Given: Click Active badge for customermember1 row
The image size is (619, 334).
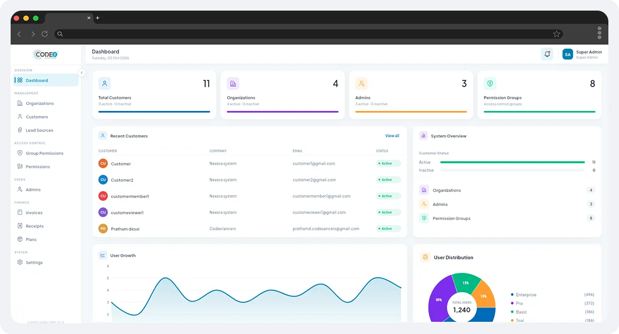Looking at the screenshot, I should pos(388,196).
